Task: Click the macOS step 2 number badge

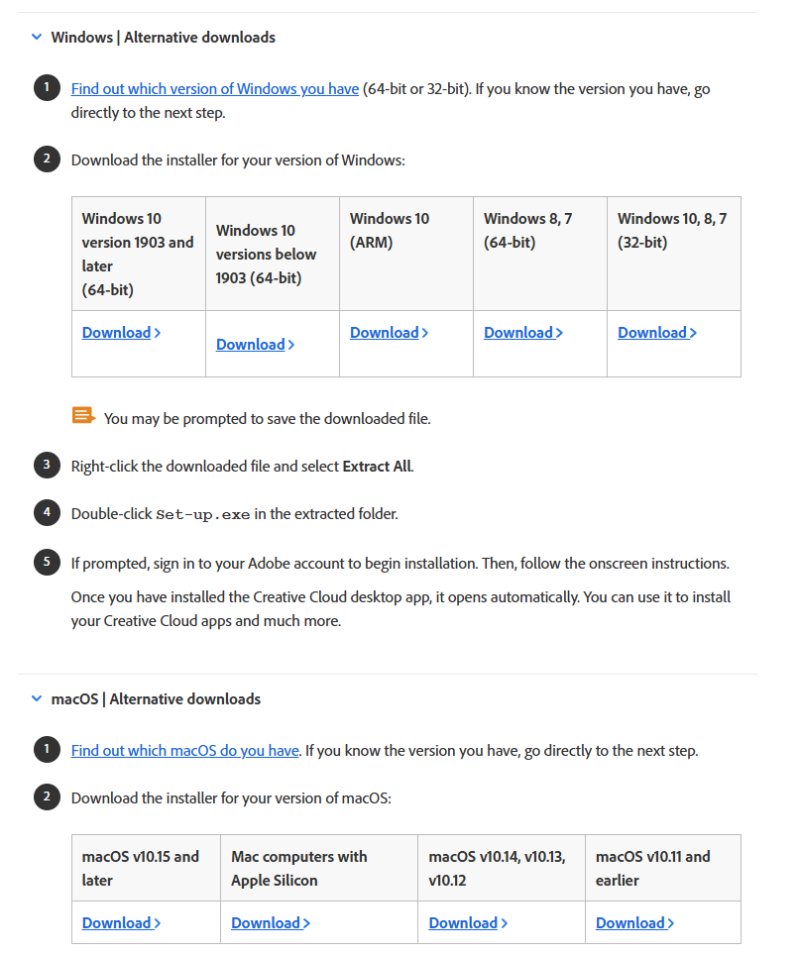Action: pos(46,796)
